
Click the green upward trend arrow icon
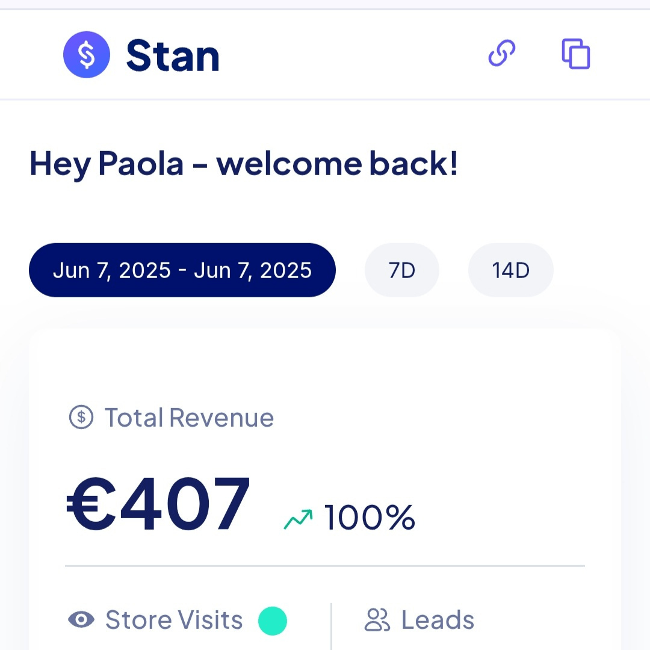[299, 519]
